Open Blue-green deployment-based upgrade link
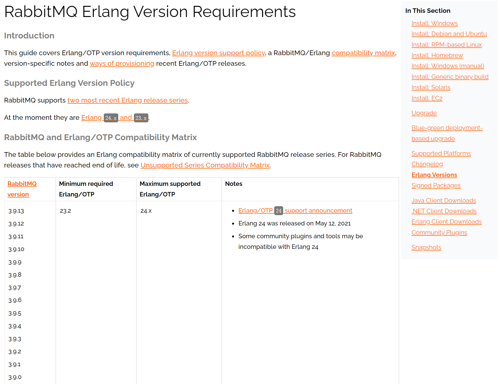 (447, 133)
